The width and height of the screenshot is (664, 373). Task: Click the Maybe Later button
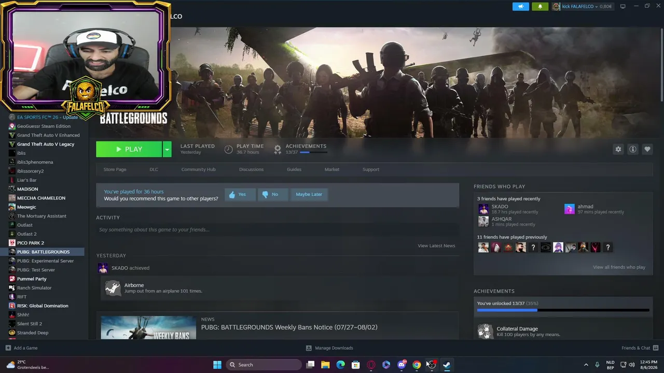pyautogui.click(x=309, y=194)
